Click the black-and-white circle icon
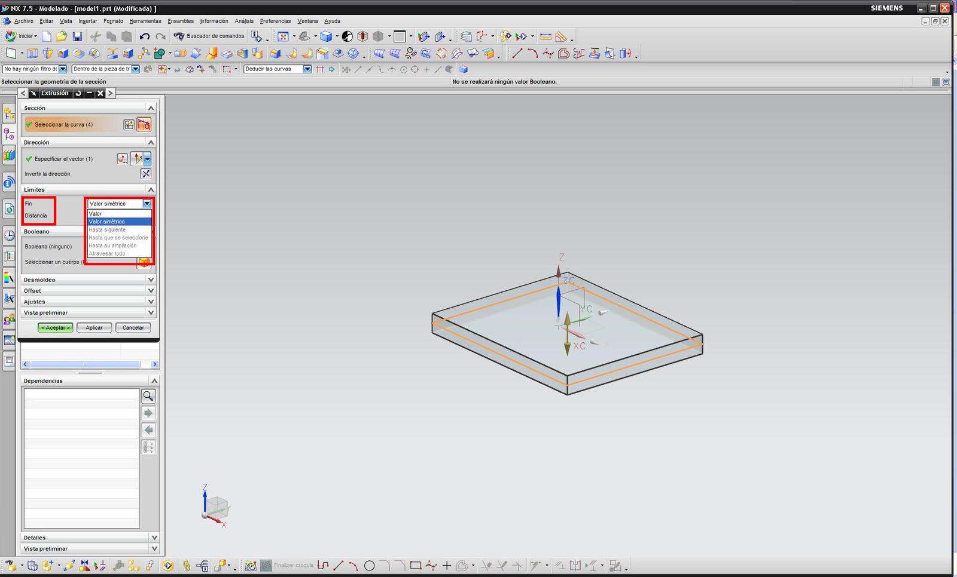Screen dimensions: 957x577 point(348,36)
